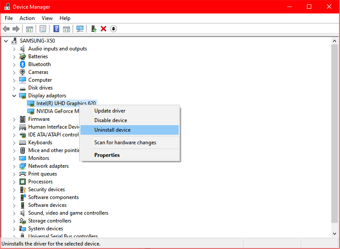Screen dimensions: 340x249
Task: Click the Forward arrow toolbar icon
Action: pyautogui.click(x=16, y=29)
